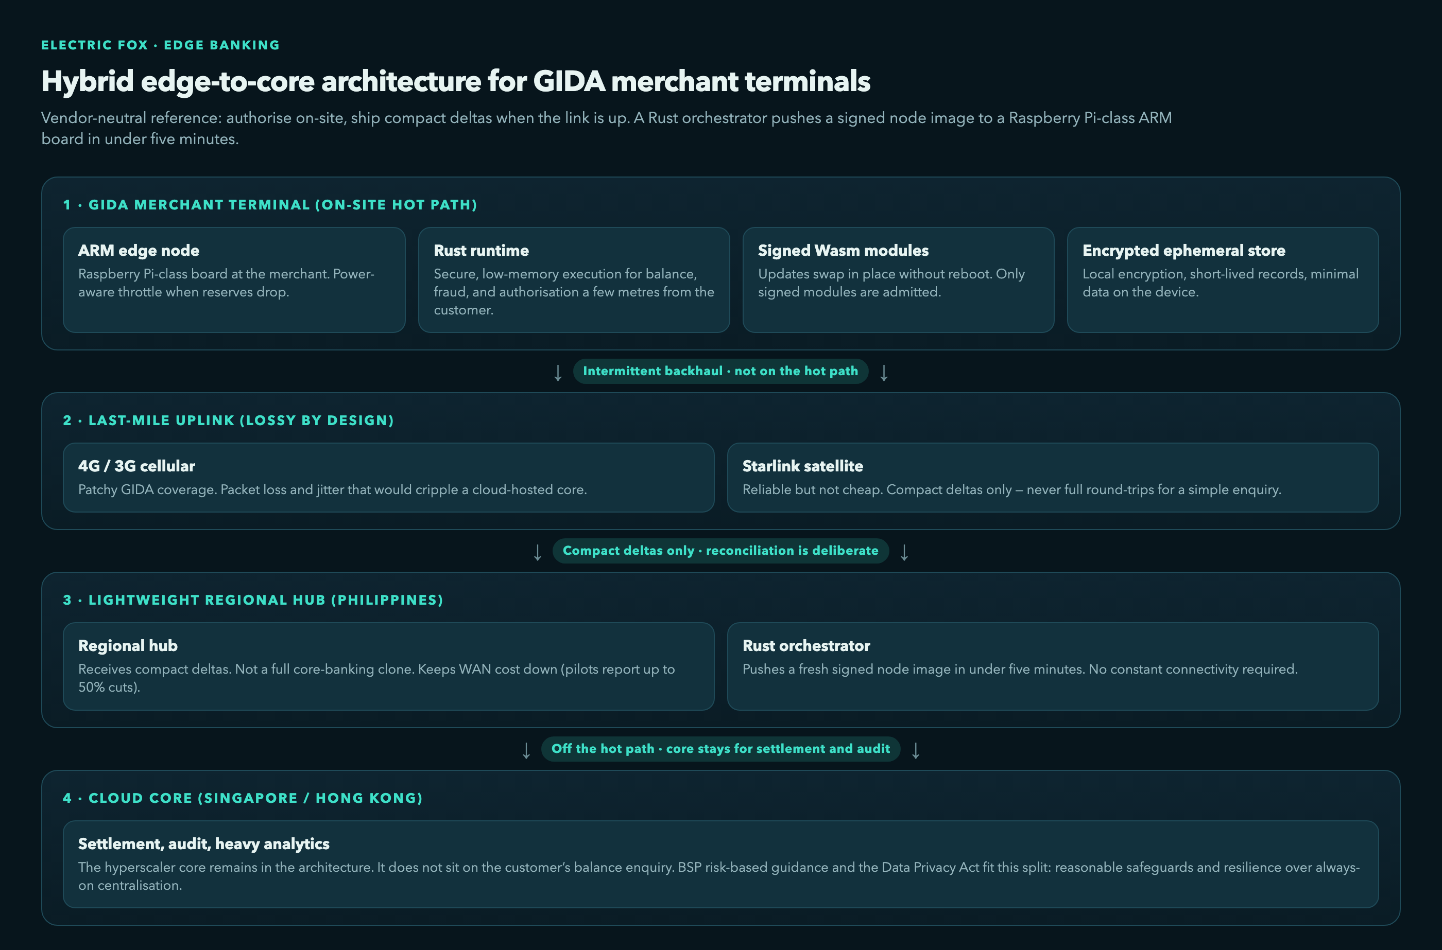This screenshot has height=950, width=1442.
Task: Click 'The hyperscaler core remains' description paragraph
Action: 719,876
